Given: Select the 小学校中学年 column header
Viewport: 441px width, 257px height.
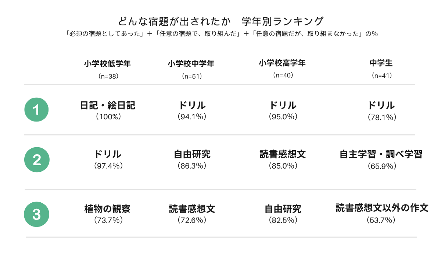Looking at the screenshot, I should pos(191,64).
